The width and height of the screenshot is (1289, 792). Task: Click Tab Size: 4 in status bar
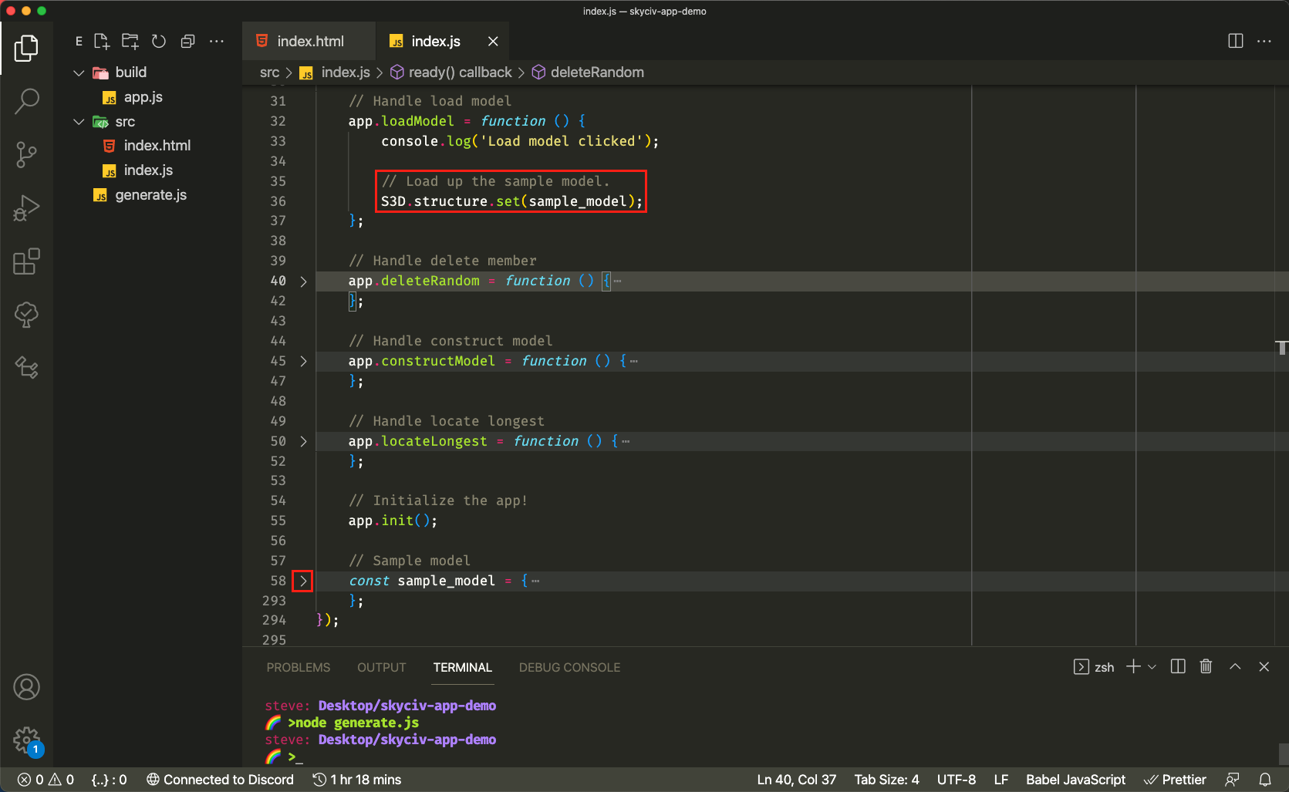886,780
